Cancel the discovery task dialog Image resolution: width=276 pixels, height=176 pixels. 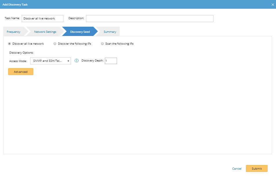click(237, 168)
